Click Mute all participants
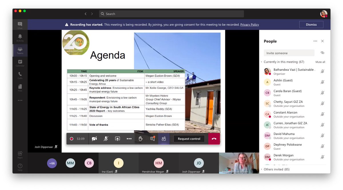Screen dimensions: 343x190 tap(320, 62)
